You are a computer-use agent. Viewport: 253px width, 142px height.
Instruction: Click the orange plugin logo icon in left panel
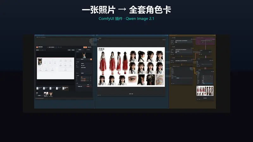tap(37, 47)
